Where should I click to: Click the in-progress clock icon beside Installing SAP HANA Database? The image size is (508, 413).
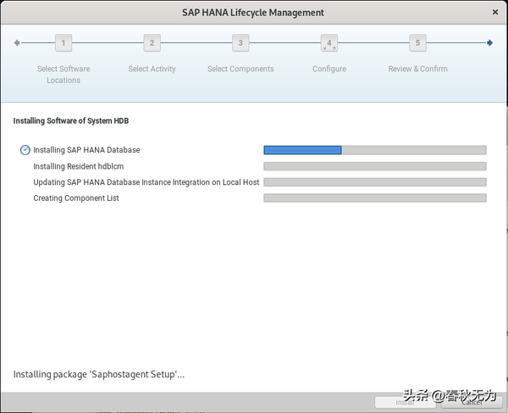pyautogui.click(x=25, y=150)
